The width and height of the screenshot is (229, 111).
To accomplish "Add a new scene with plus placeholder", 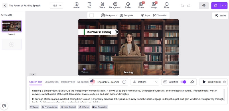I will point(12,44).
